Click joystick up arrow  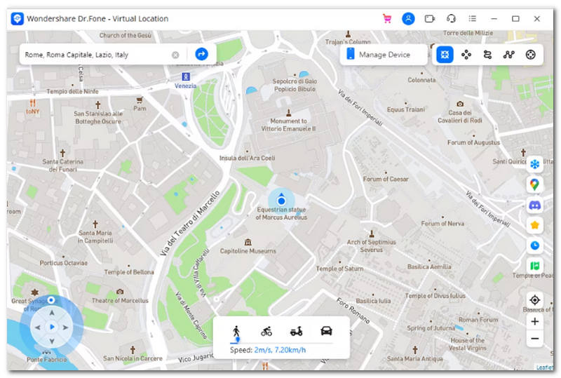tap(52, 313)
